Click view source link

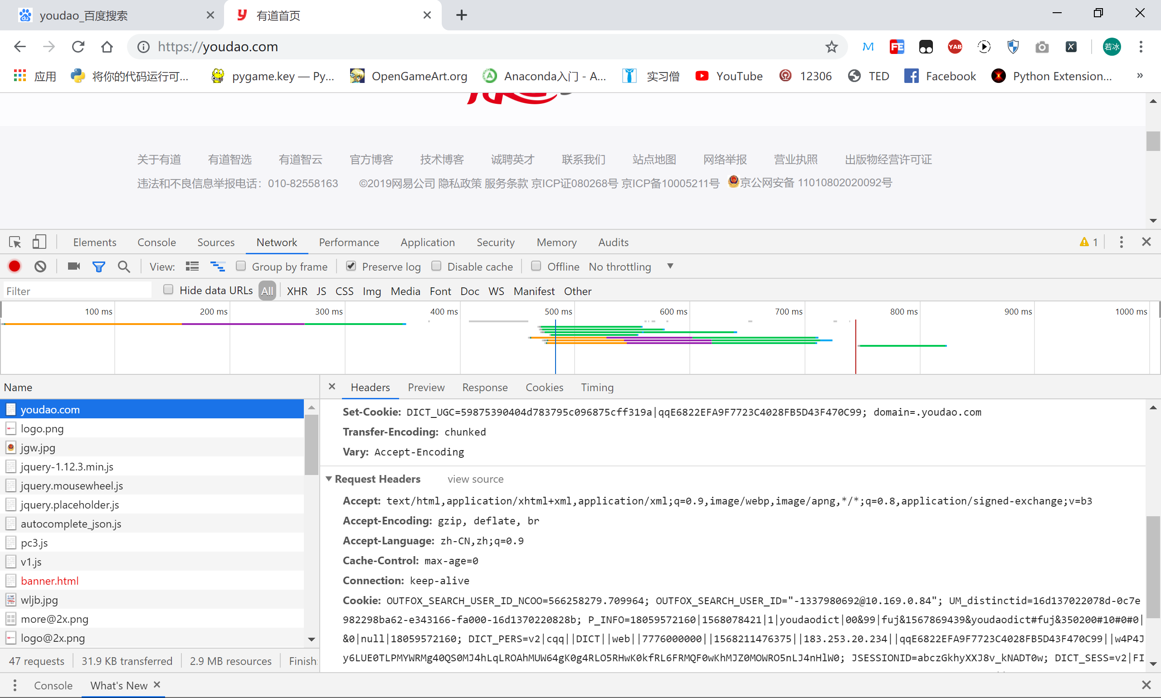point(475,479)
